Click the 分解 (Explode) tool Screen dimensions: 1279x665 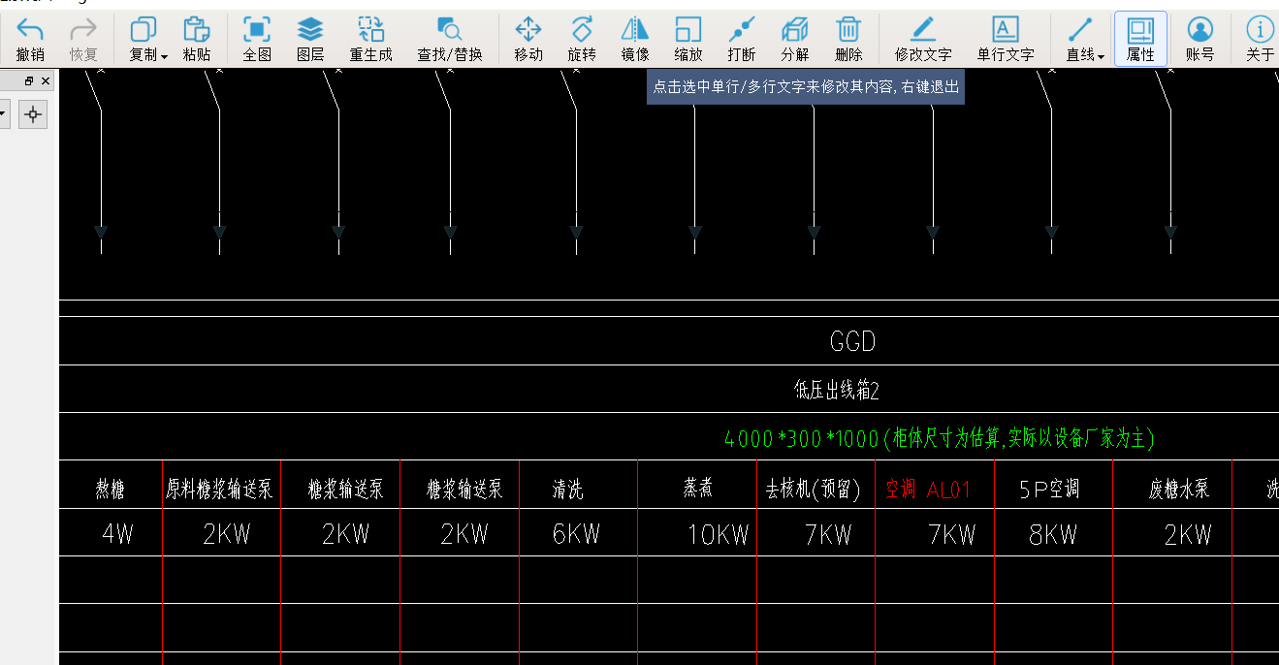[795, 40]
